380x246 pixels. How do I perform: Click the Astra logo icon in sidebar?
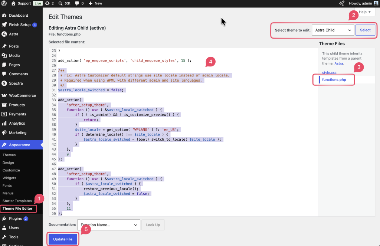(x=4, y=34)
